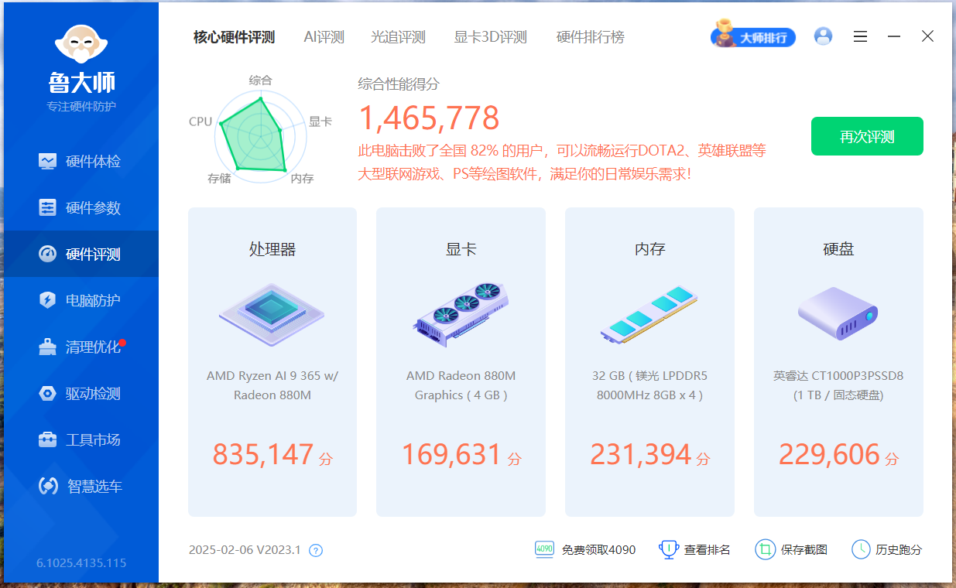This screenshot has width=956, height=588.
Task: Click the performance radar chart
Action: pyautogui.click(x=260, y=137)
